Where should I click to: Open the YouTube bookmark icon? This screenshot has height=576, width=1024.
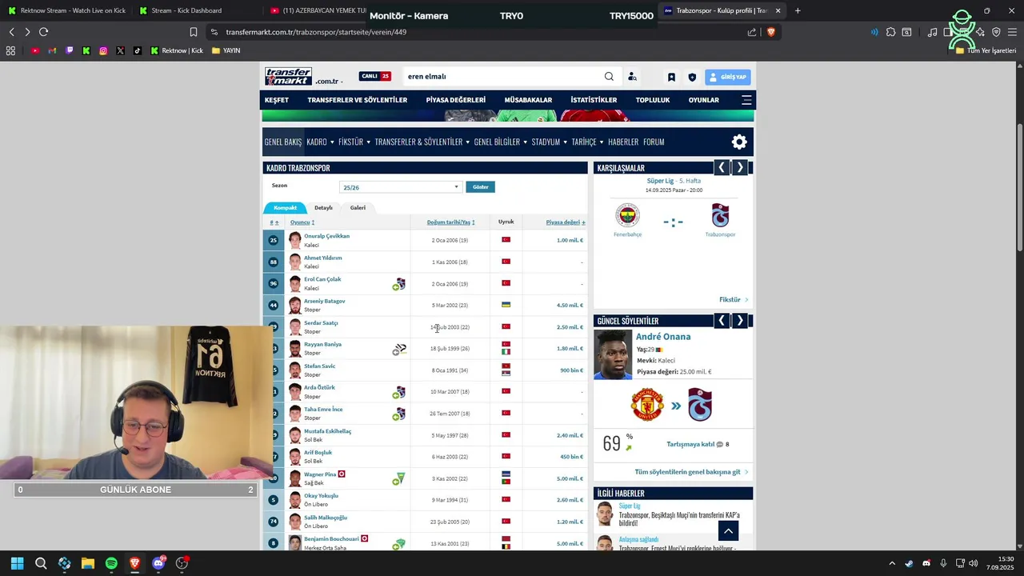(x=35, y=50)
